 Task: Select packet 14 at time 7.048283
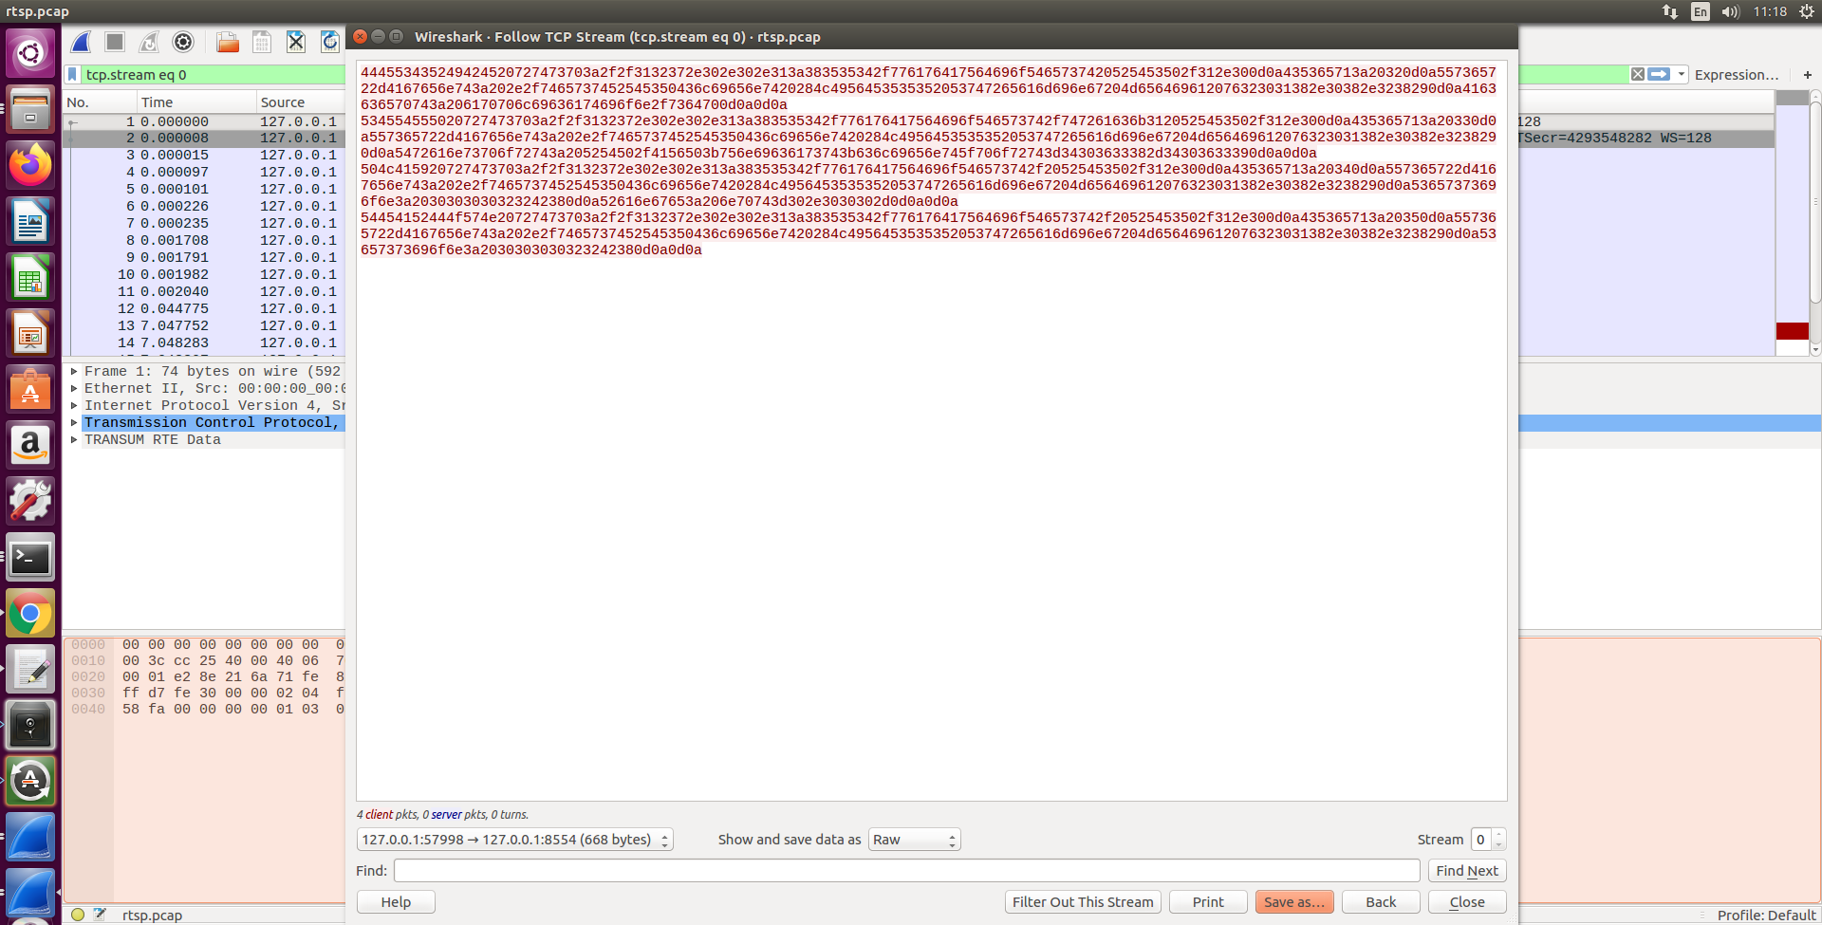[204, 342]
